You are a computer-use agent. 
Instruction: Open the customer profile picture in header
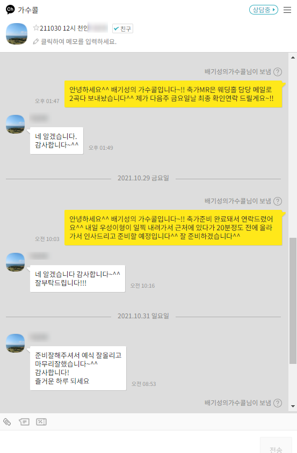pos(17,34)
